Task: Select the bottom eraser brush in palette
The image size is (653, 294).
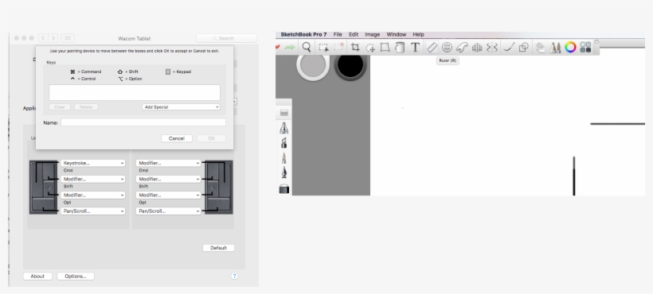Action: tap(284, 188)
